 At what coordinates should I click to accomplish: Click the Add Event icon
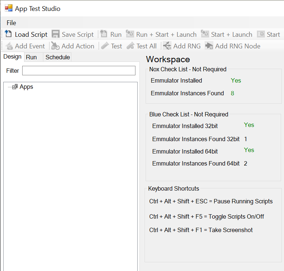point(9,46)
